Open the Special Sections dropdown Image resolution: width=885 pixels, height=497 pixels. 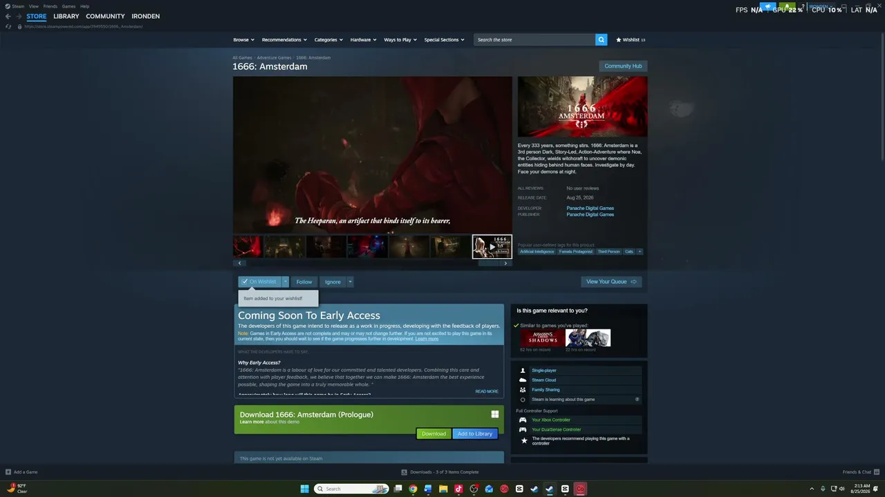pos(444,39)
